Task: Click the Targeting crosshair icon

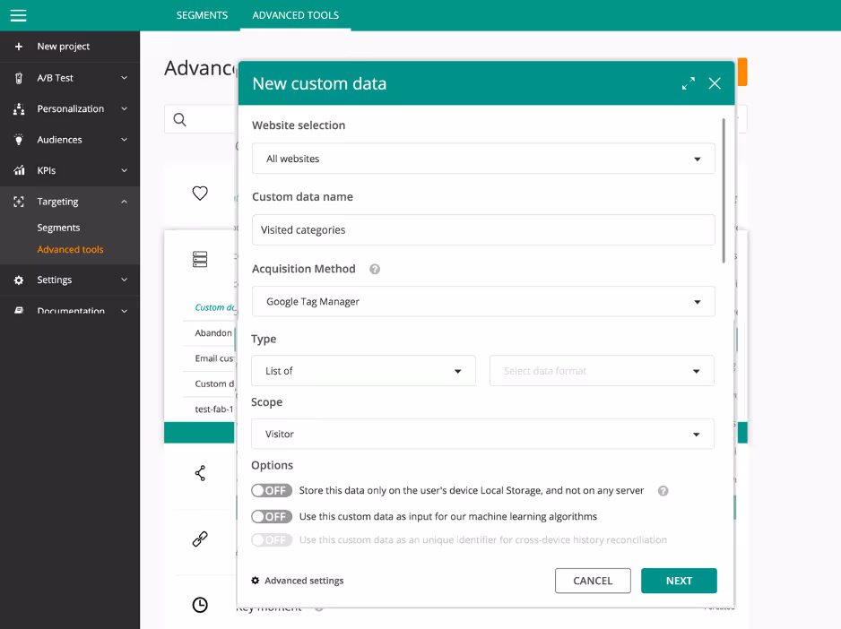Action: pyautogui.click(x=19, y=202)
